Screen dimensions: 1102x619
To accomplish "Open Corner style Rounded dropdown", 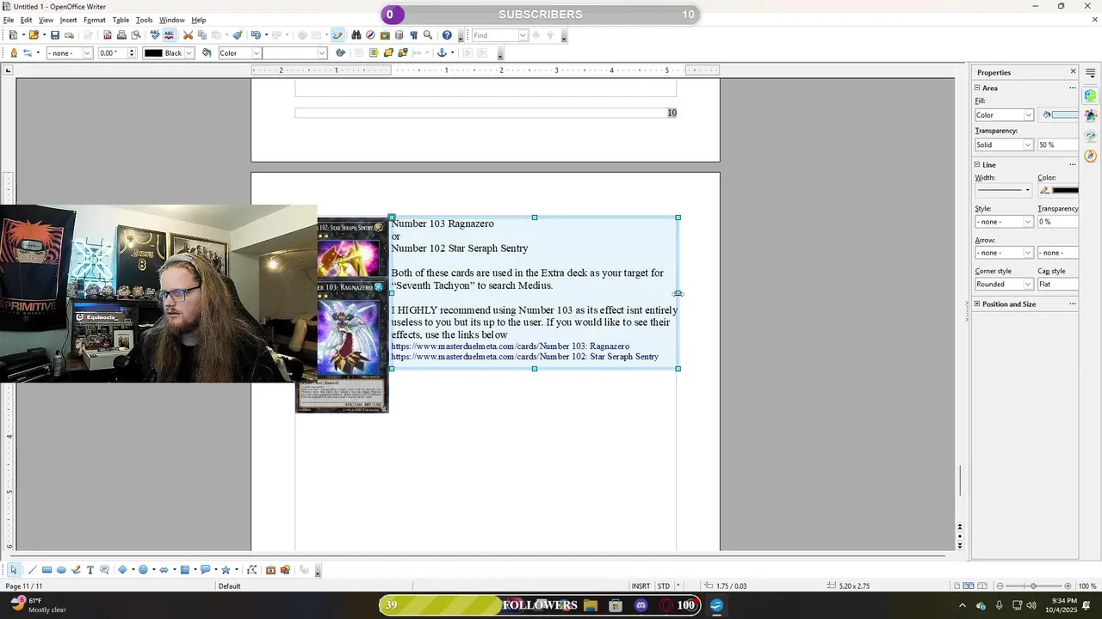I will (1004, 284).
